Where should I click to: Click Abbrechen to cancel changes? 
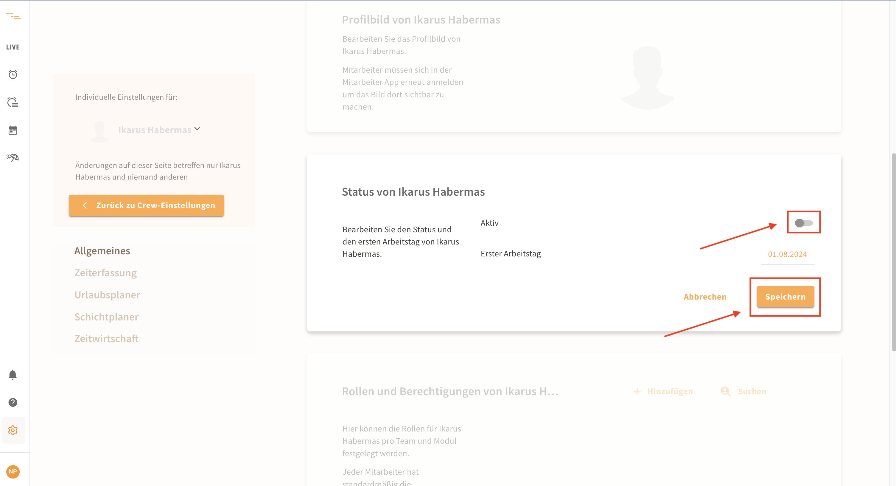click(705, 297)
